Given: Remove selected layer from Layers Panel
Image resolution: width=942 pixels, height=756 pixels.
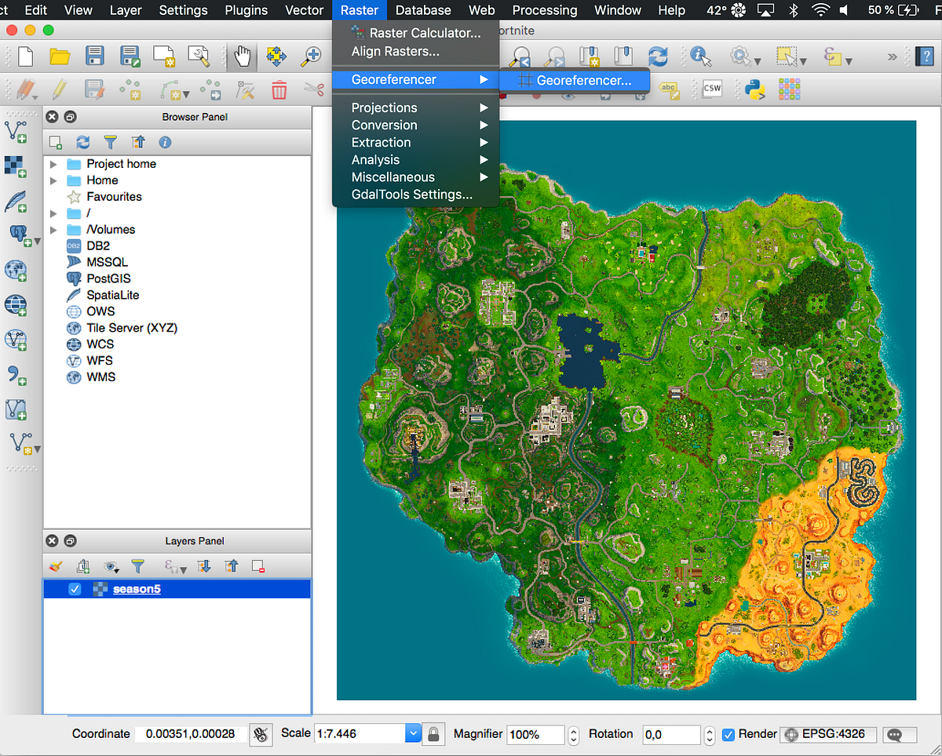Looking at the screenshot, I should click(x=257, y=565).
